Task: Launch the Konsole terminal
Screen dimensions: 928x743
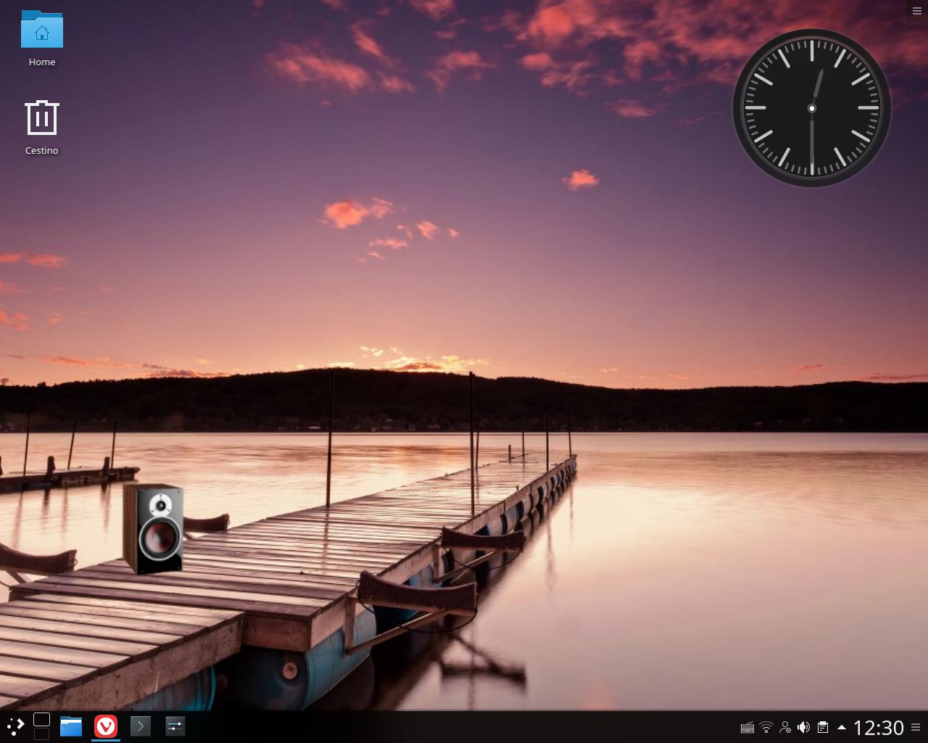Action: (141, 726)
